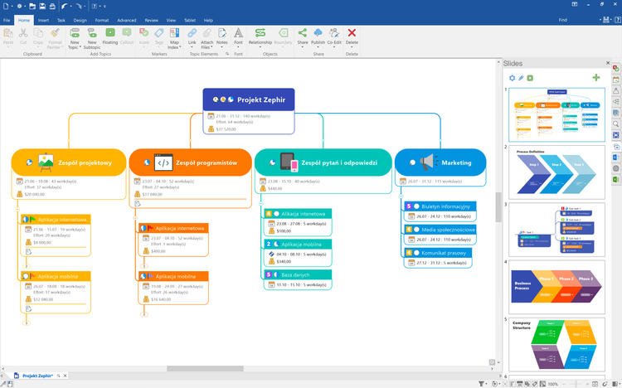Screen dimensions: 622x388
Task: Add a Callout to the topic
Action: [127, 36]
